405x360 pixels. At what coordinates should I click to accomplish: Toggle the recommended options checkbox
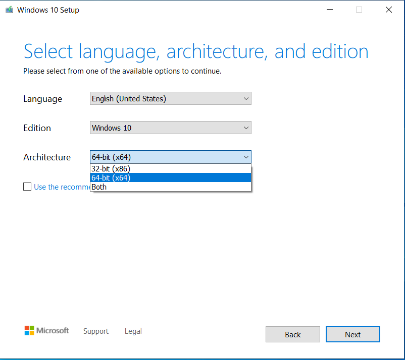[x=27, y=187]
